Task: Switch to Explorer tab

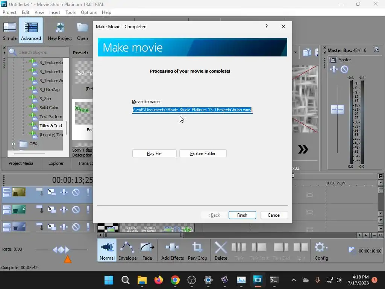Action: point(56,163)
